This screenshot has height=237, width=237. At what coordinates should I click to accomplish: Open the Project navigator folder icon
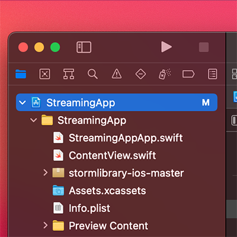click(x=21, y=74)
